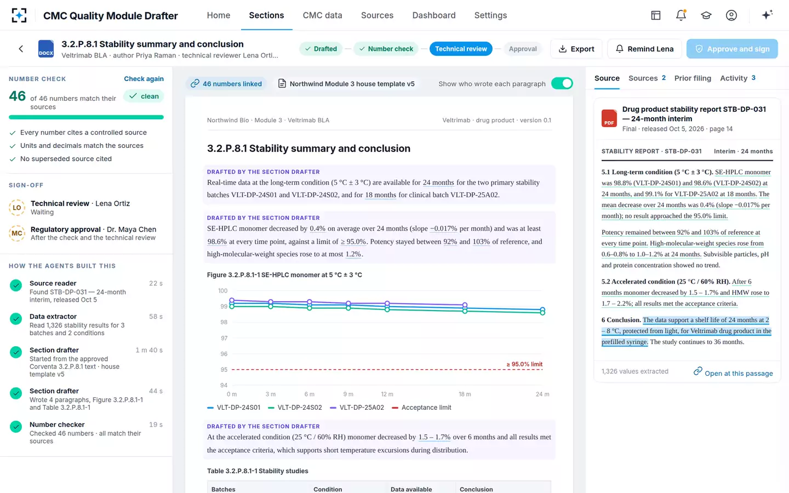Go back with the left chevron arrow
The image size is (789, 493).
pos(21,49)
